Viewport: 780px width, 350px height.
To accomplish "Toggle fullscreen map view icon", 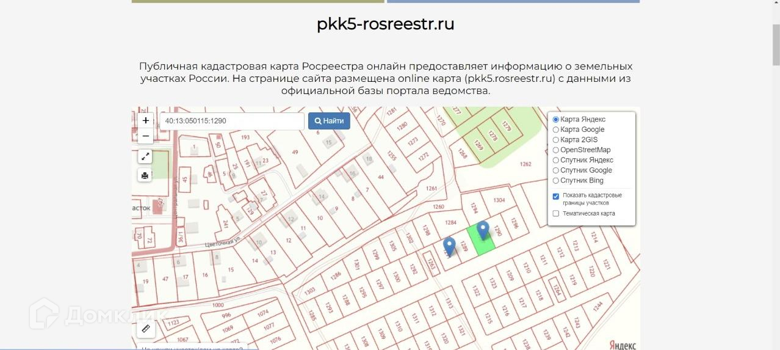I will pyautogui.click(x=145, y=156).
